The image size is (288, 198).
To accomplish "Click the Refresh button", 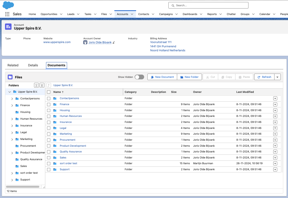I will pyautogui.click(x=264, y=77).
